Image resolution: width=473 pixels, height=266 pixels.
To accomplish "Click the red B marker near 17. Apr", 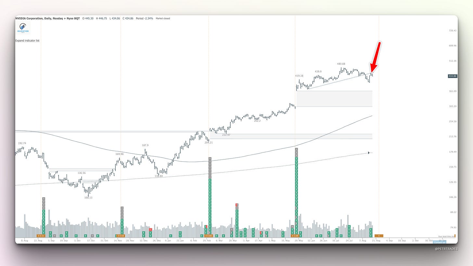I will point(261,233).
